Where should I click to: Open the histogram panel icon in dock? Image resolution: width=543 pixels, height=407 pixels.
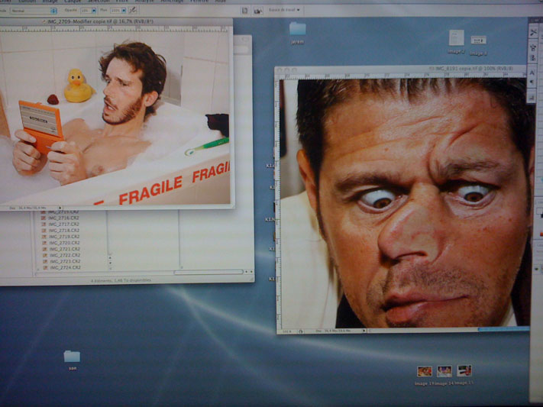coord(532,98)
